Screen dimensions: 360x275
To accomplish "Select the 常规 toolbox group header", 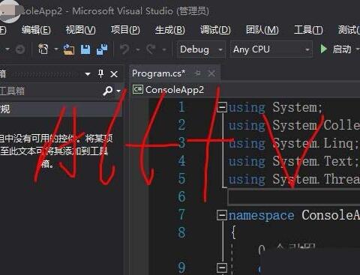I will point(61,109).
